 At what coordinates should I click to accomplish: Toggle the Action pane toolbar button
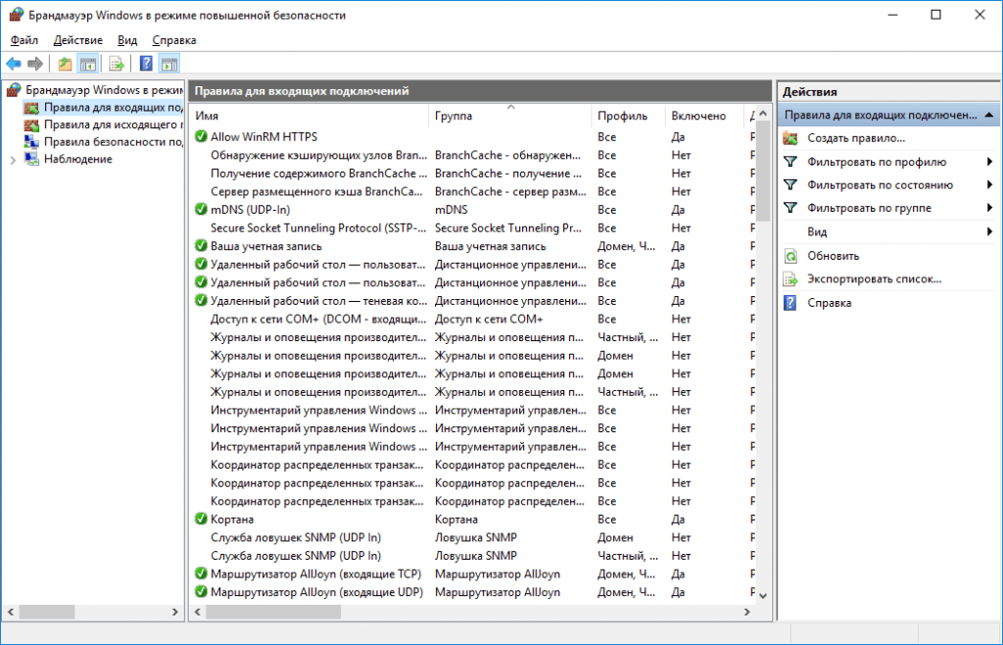point(169,64)
